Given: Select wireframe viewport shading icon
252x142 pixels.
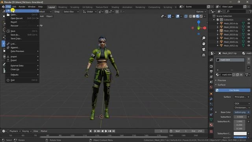Looking at the screenshot, I should [x=191, y=16].
